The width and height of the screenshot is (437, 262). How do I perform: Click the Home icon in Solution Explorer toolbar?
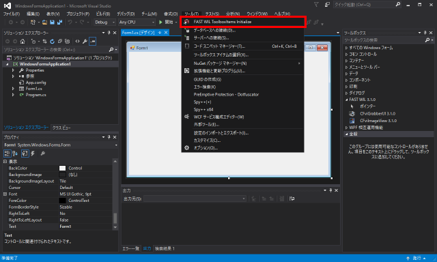(23, 41)
